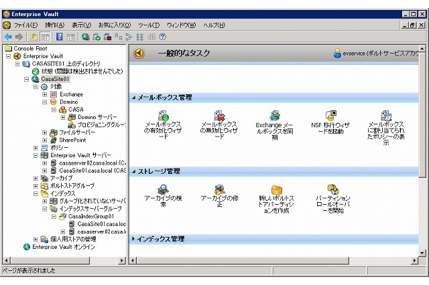Click evservice account label in header
The image size is (429, 285).
[380, 54]
